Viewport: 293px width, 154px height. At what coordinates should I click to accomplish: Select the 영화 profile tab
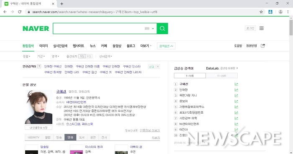pos(70,137)
